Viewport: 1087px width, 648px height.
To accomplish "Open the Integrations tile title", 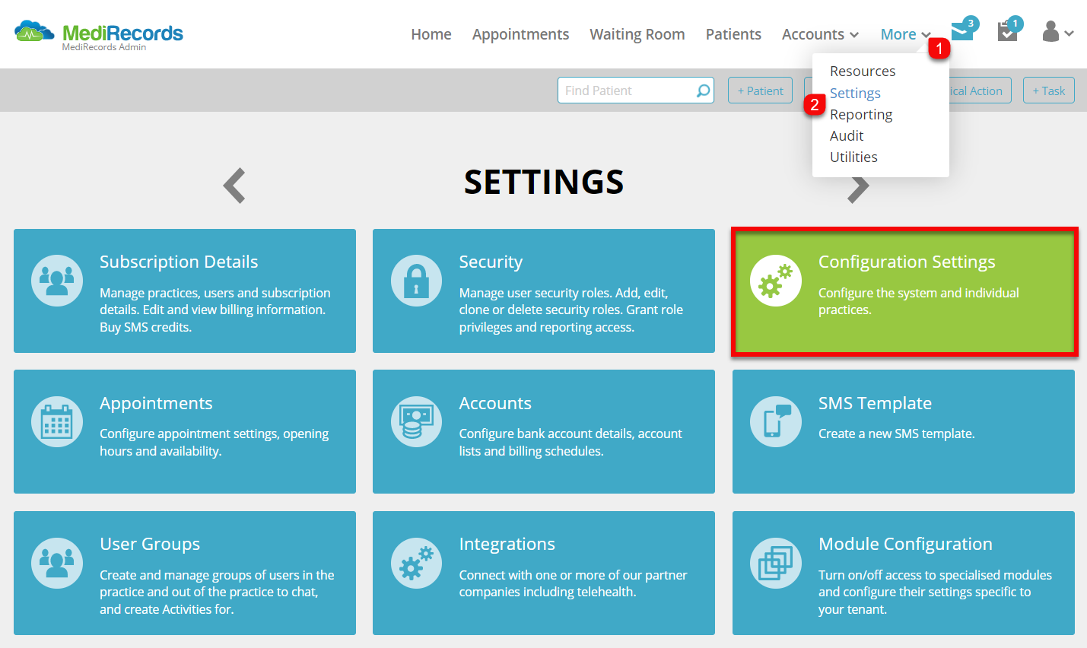I will [507, 544].
